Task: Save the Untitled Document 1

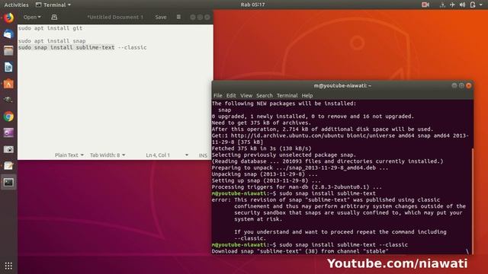Action: [161, 17]
